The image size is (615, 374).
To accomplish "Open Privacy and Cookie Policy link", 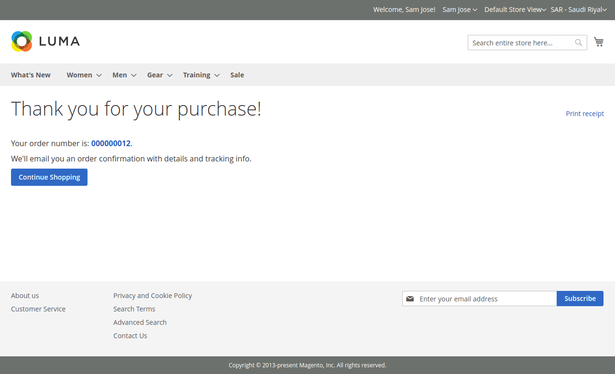I will [153, 296].
